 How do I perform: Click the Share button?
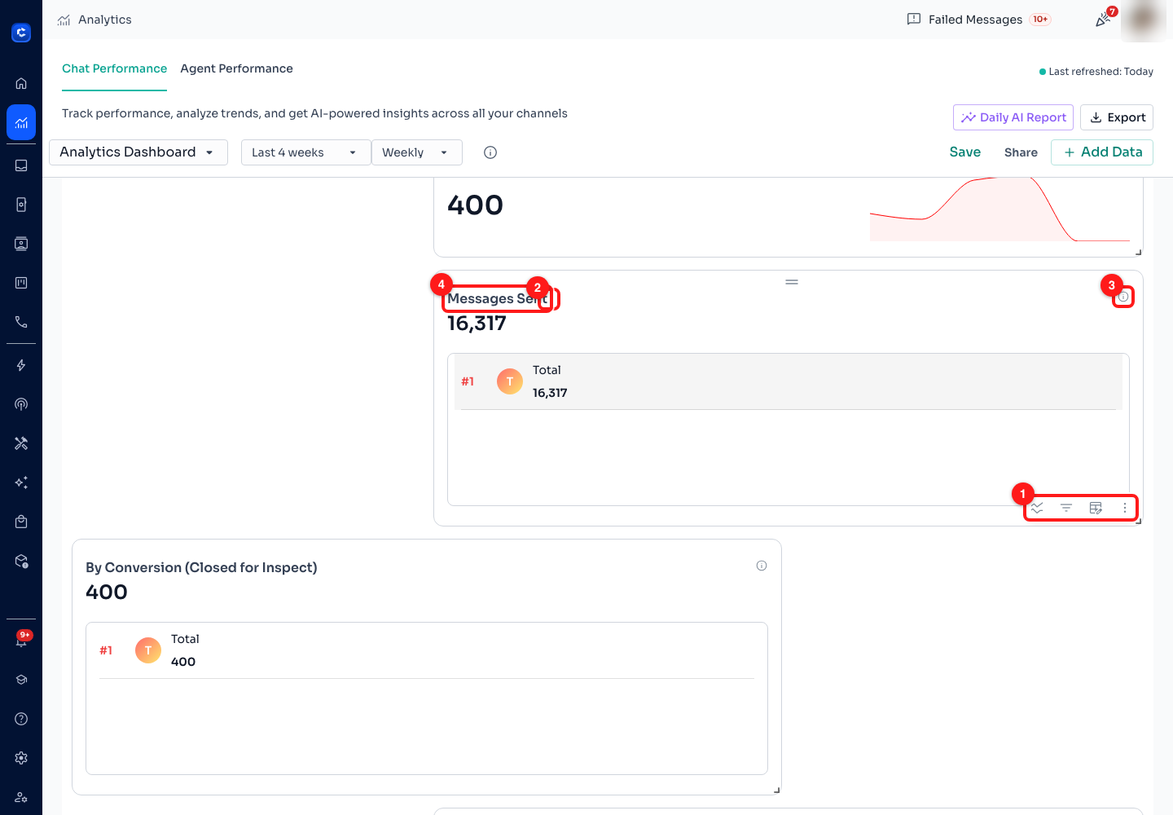[1021, 152]
